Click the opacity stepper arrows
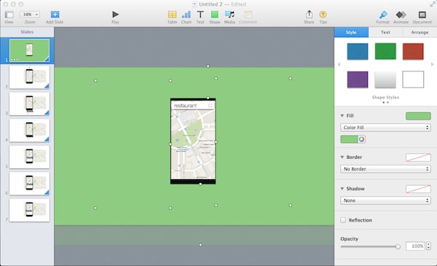 pyautogui.click(x=428, y=246)
